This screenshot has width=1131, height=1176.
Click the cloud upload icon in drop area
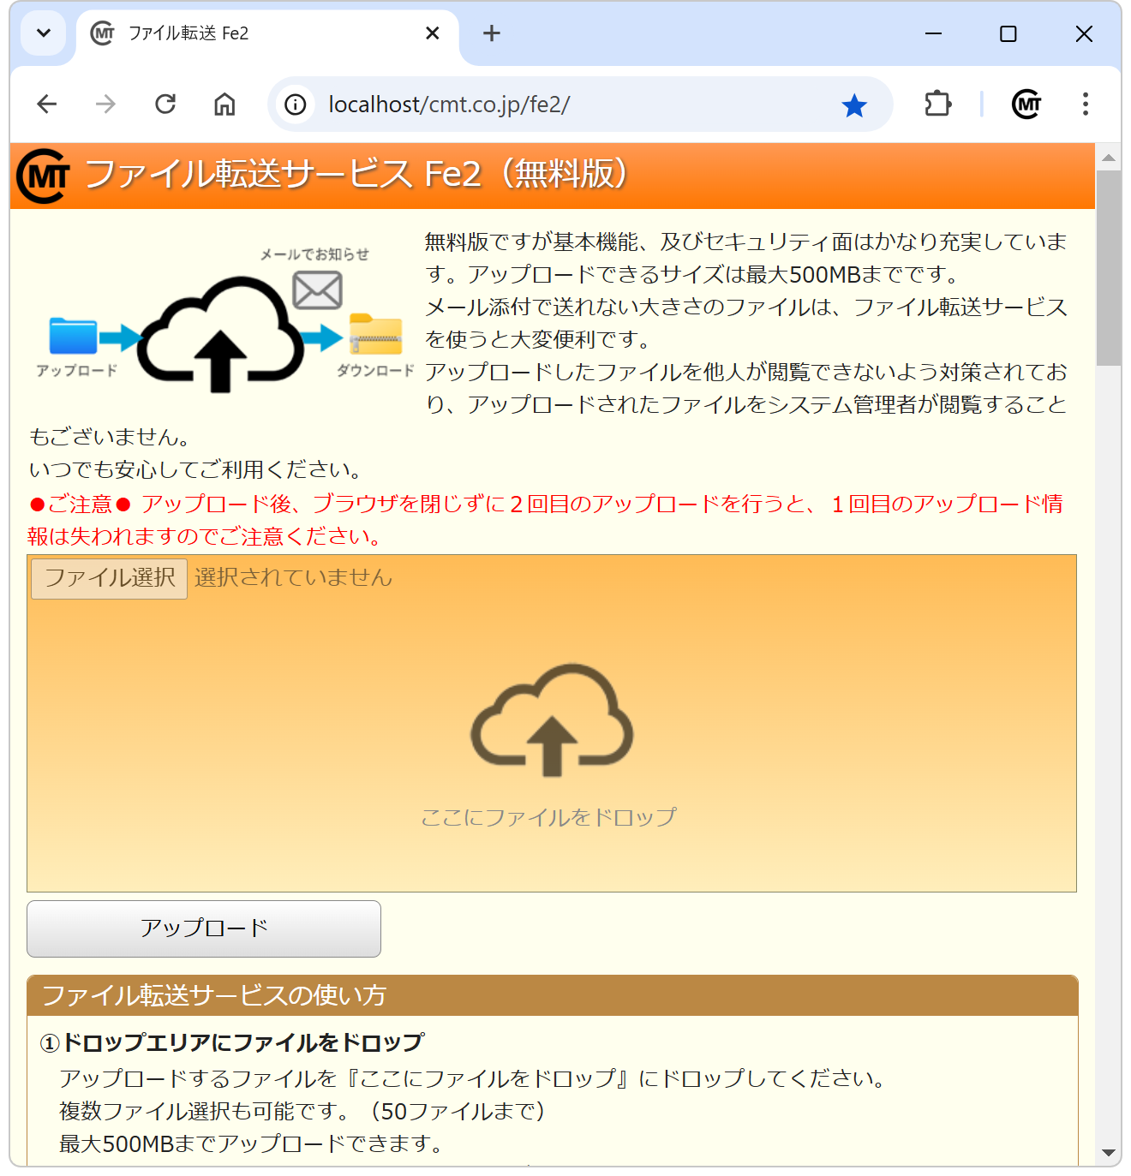pyautogui.click(x=552, y=720)
